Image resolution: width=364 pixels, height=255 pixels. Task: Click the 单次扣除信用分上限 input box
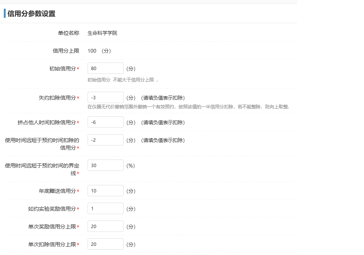click(x=105, y=244)
